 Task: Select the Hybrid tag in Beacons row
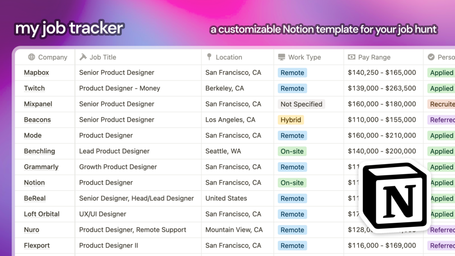(291, 120)
